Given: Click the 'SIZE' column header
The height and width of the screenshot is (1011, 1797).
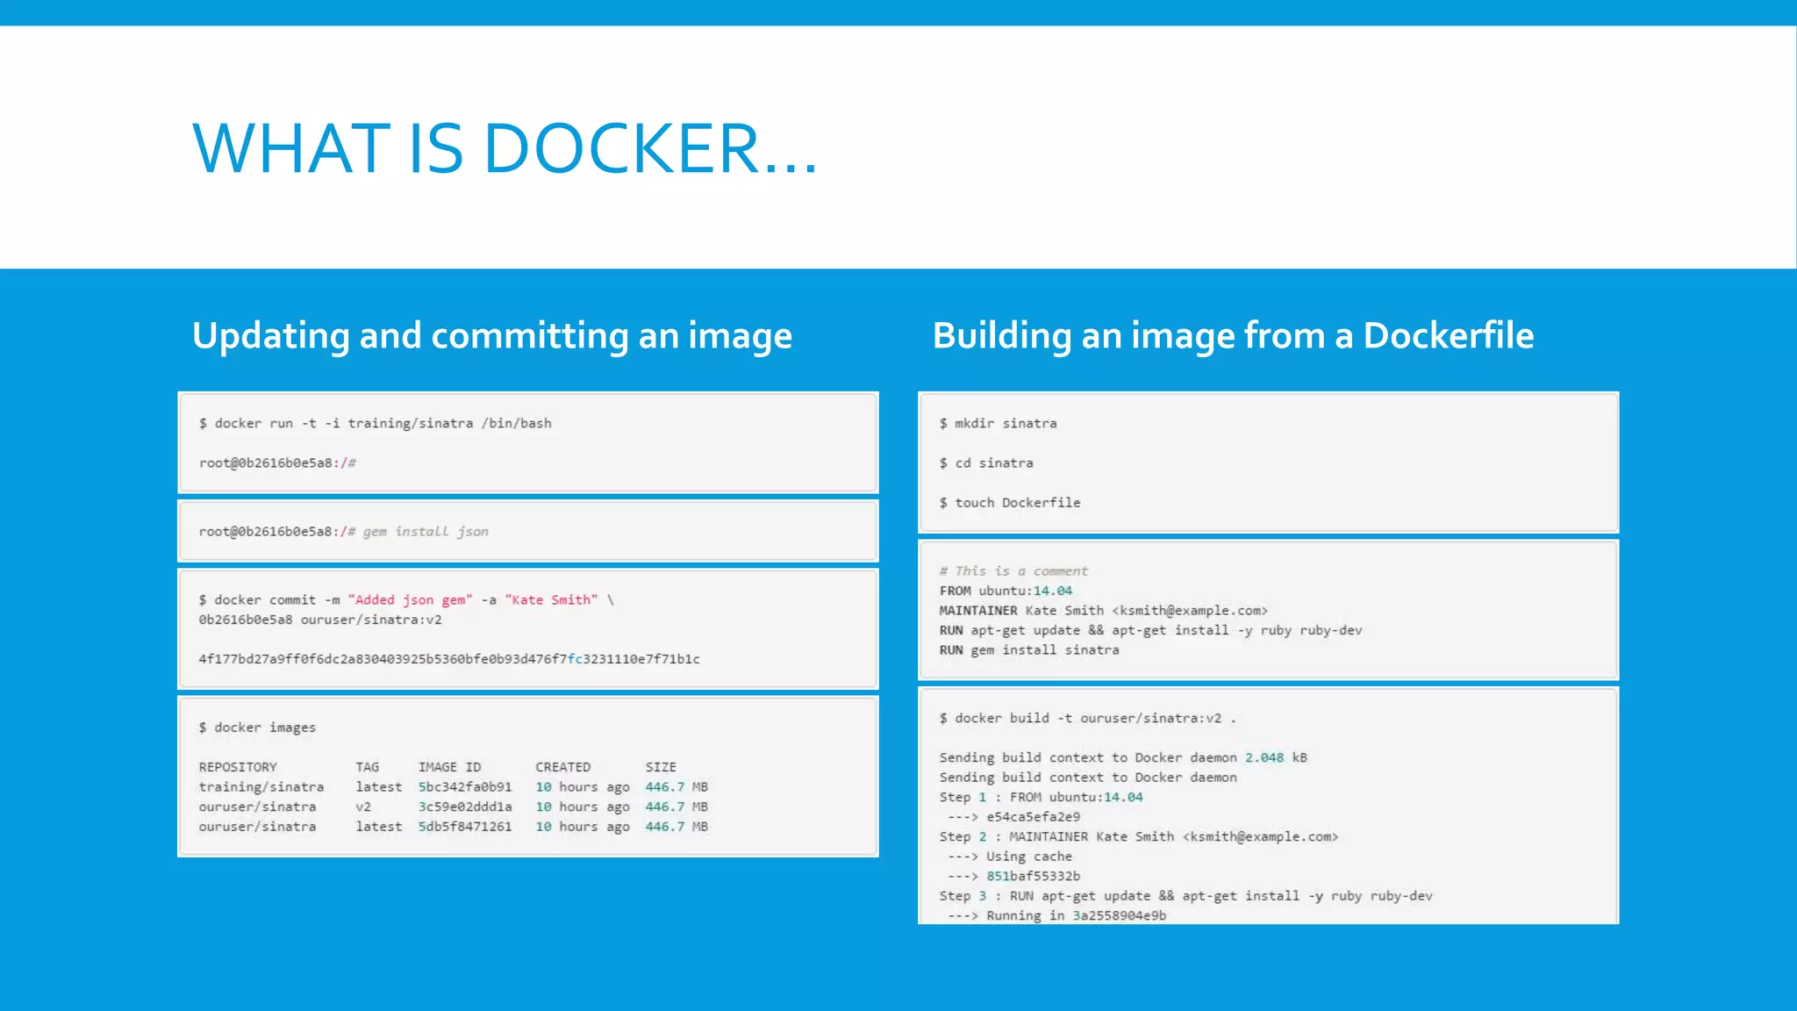Looking at the screenshot, I should 661,767.
